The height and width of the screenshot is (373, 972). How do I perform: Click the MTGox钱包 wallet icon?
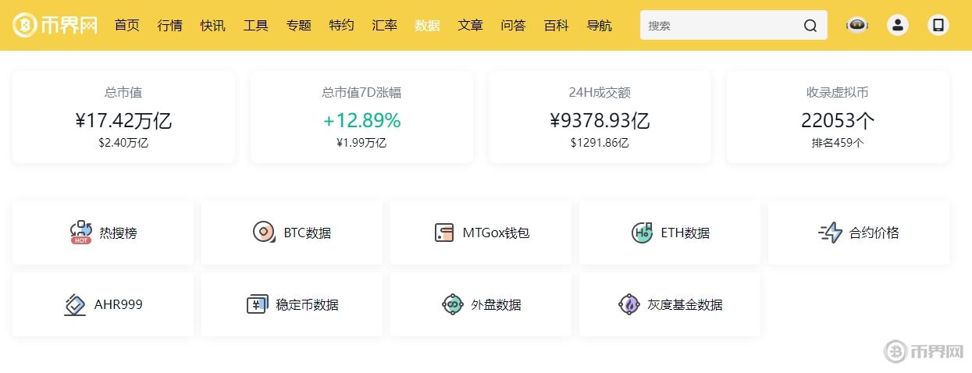(444, 233)
